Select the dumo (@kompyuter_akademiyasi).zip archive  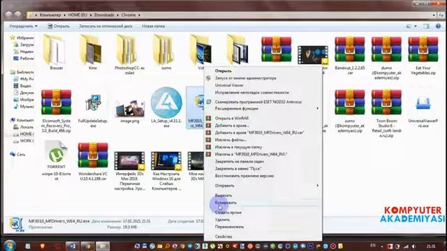point(386,59)
